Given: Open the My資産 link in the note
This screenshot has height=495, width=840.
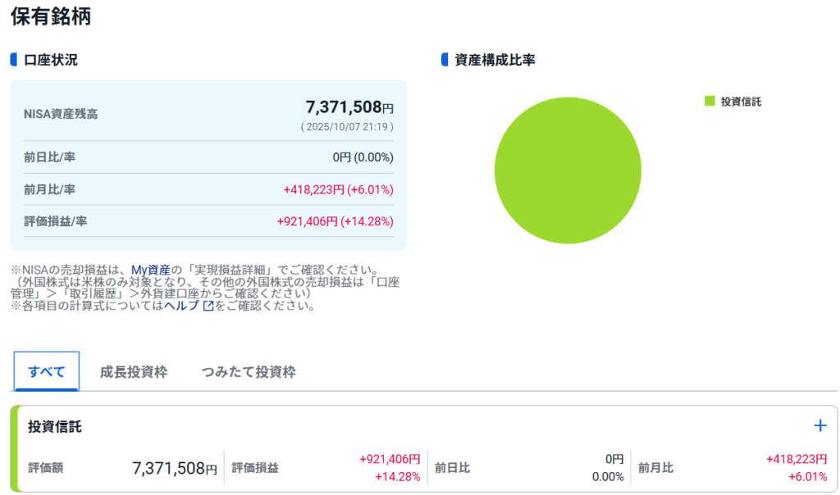Looking at the screenshot, I should [x=151, y=270].
